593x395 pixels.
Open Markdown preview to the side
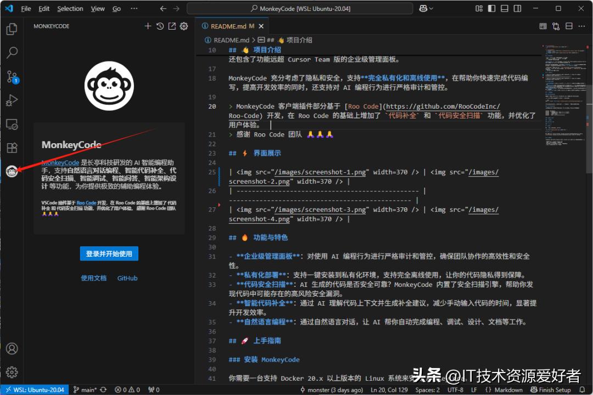tap(544, 26)
